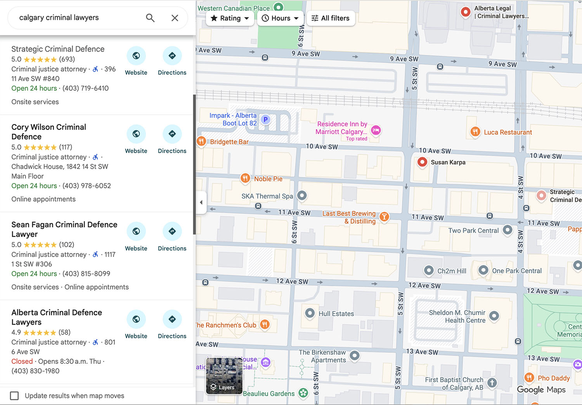This screenshot has height=405, width=582.
Task: Open the Hours filter dropdown
Action: pyautogui.click(x=280, y=18)
